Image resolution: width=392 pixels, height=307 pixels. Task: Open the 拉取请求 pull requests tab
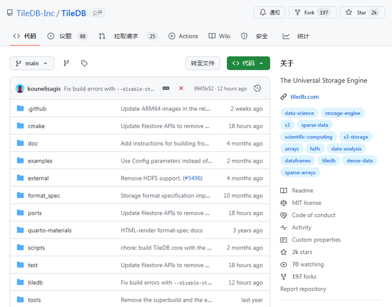128,37
